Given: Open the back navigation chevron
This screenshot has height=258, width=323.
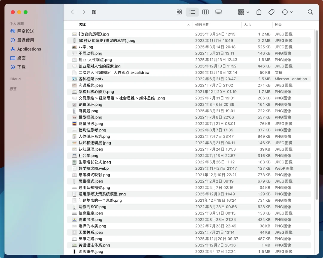Looking at the screenshot, I should click(72, 12).
